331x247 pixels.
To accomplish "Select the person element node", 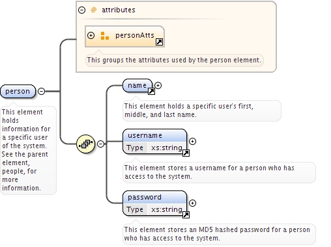I will 18,91.
